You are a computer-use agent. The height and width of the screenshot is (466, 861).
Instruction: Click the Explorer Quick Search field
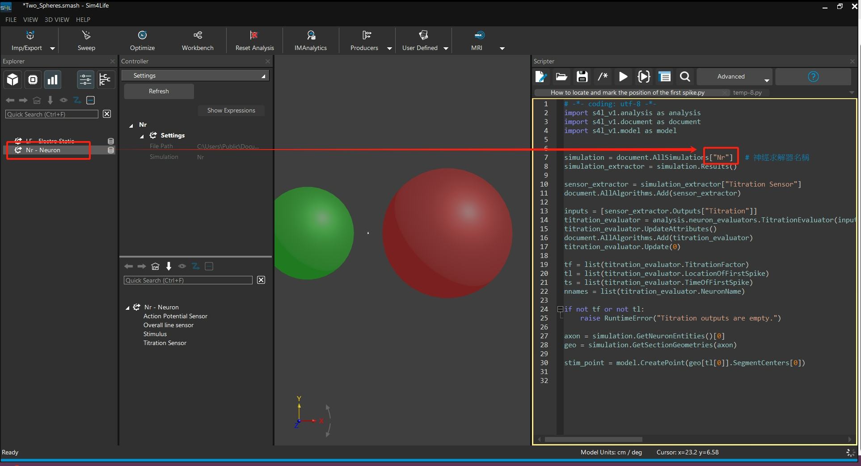click(x=51, y=114)
